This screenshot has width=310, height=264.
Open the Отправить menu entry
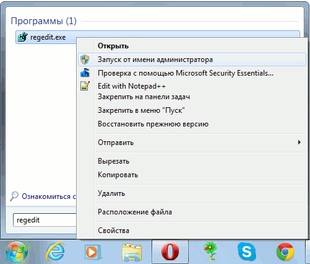[x=192, y=143]
